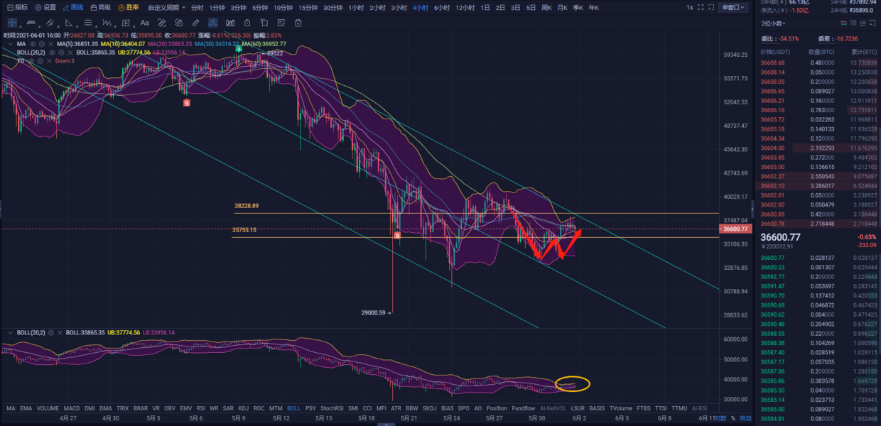The height and width of the screenshot is (426, 881).
Task: Toggle visibility eye of TD indicator
Action: (x=33, y=61)
